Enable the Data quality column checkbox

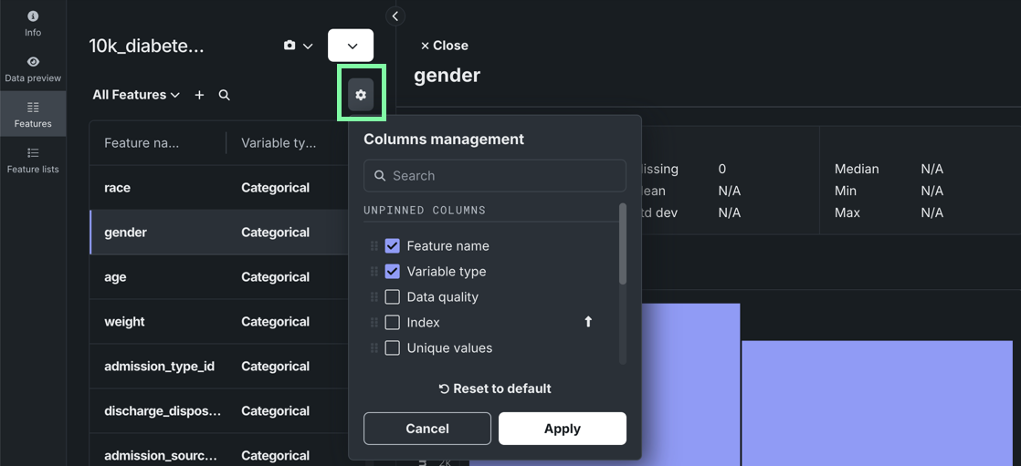click(x=393, y=297)
